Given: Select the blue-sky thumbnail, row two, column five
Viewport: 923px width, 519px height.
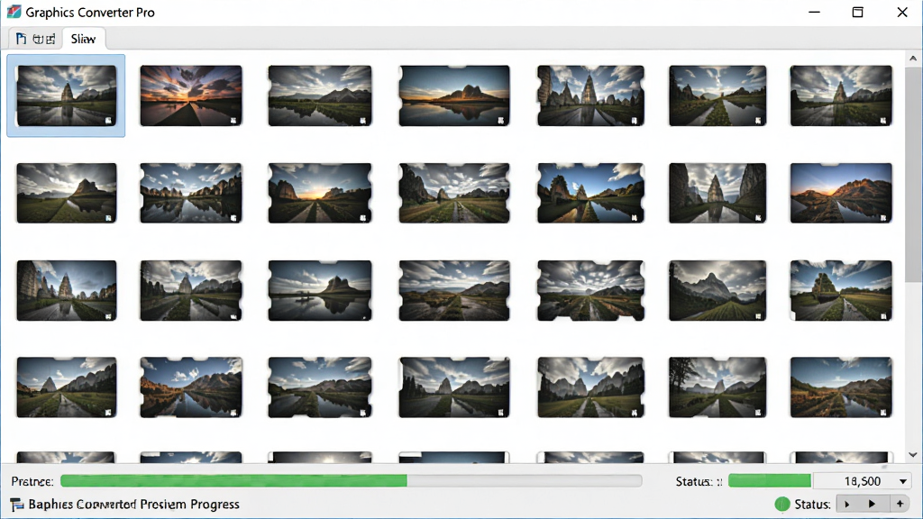Looking at the screenshot, I should [590, 193].
